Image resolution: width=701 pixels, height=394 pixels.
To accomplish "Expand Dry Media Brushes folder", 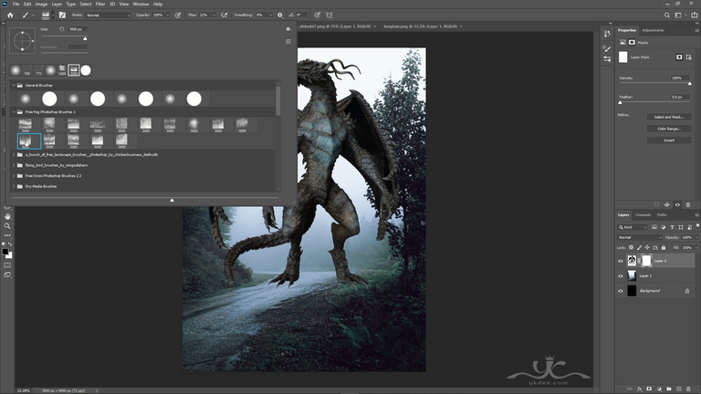I will 14,186.
